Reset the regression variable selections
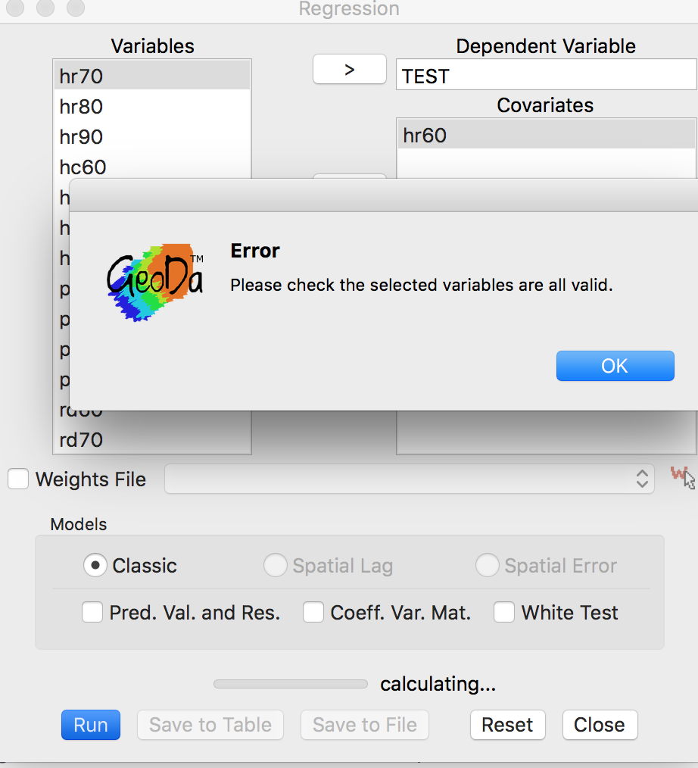 coord(507,725)
